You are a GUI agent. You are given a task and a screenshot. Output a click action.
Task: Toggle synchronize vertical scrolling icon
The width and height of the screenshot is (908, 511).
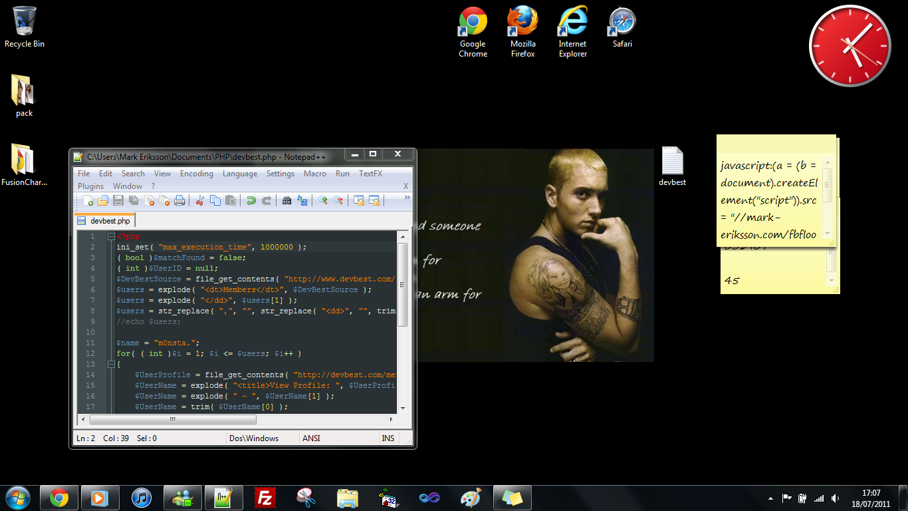[358, 200]
